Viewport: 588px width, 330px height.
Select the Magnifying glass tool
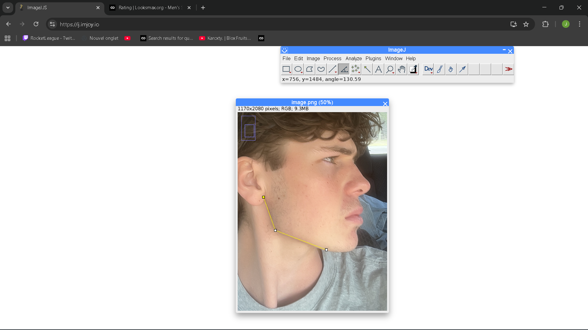[390, 69]
